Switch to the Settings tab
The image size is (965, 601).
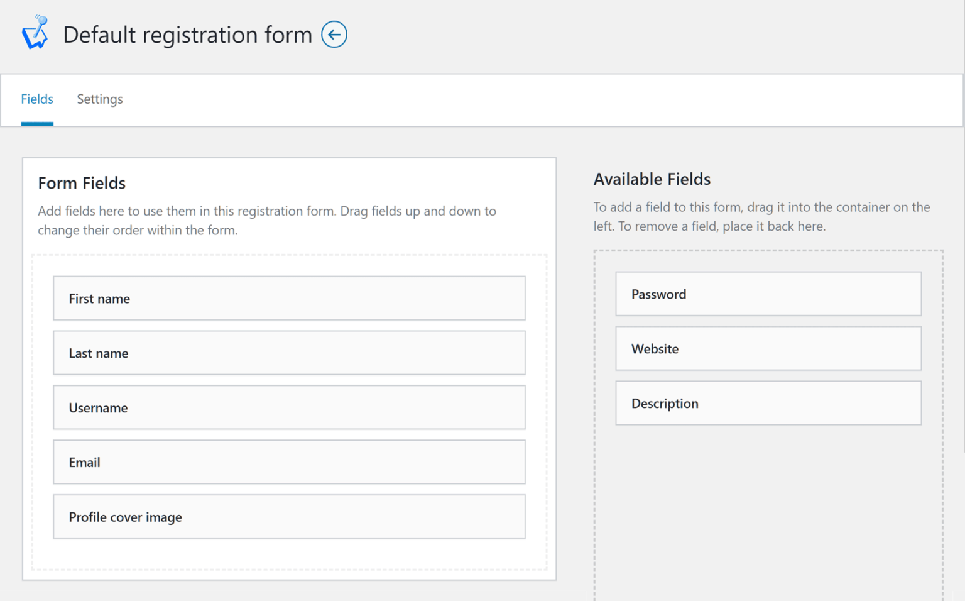click(99, 99)
